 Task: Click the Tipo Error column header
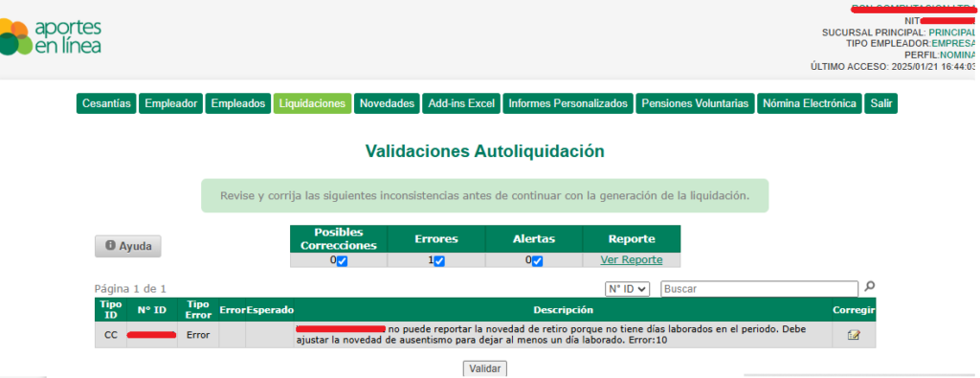click(199, 310)
